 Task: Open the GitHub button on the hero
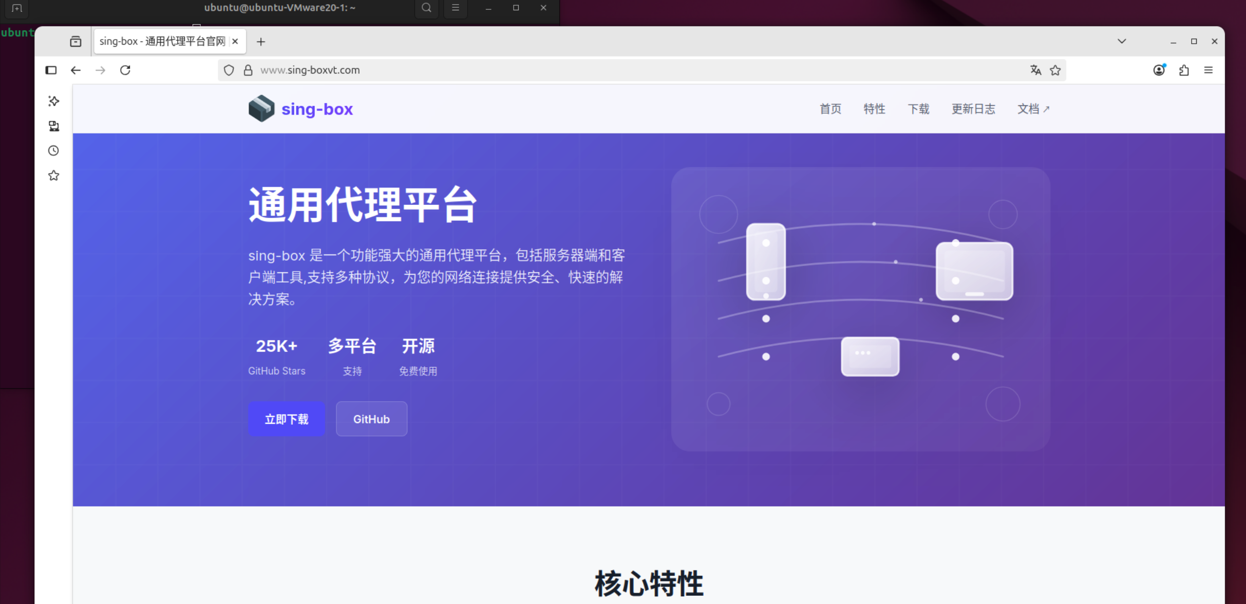(371, 419)
